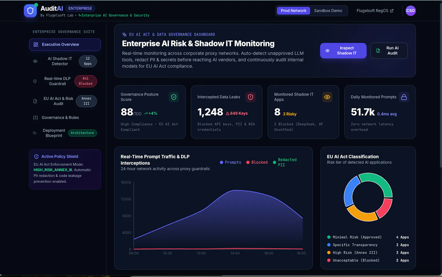This screenshot has height=277, width=442.
Task: Click the 1,248 intercepted leaks value
Action: pos(210,112)
